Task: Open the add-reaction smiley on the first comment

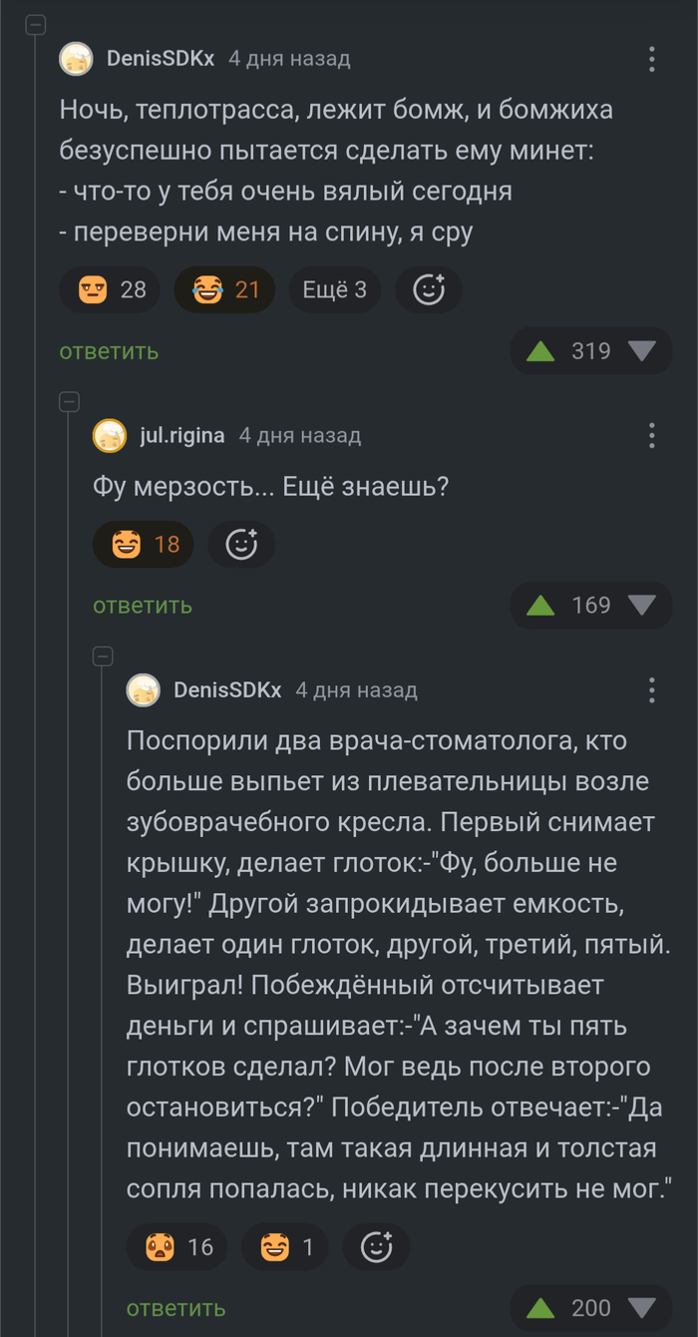Action: 428,289
